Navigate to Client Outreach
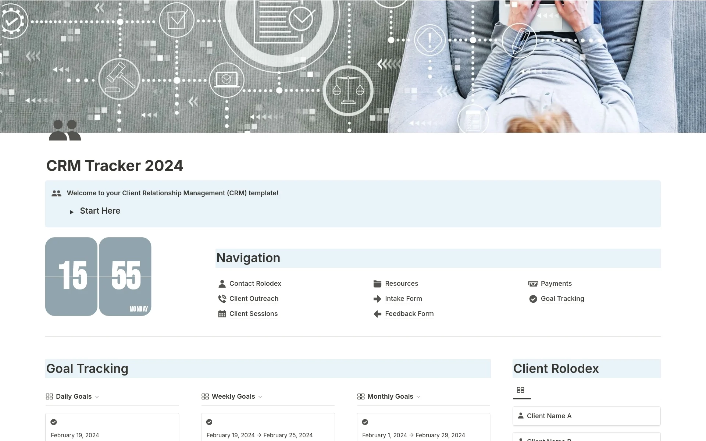The width and height of the screenshot is (706, 441). (x=254, y=298)
